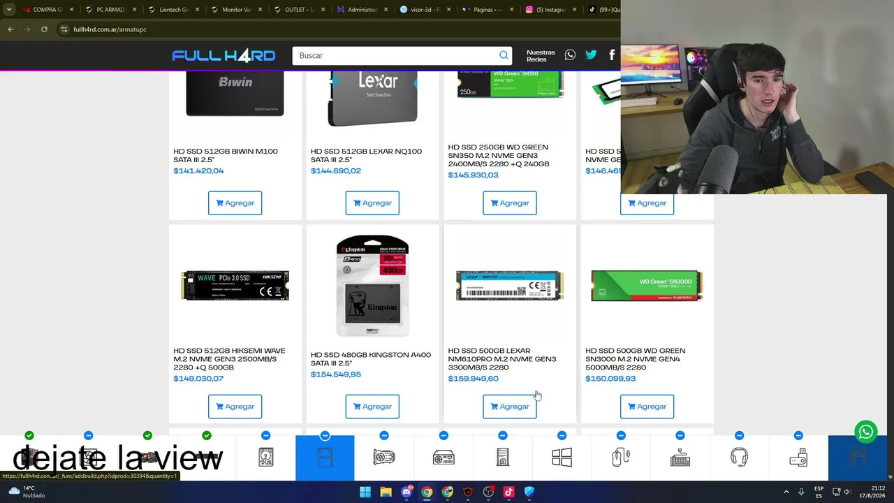Select the power supply category icon
This screenshot has width=894, height=503.
pos(444,458)
